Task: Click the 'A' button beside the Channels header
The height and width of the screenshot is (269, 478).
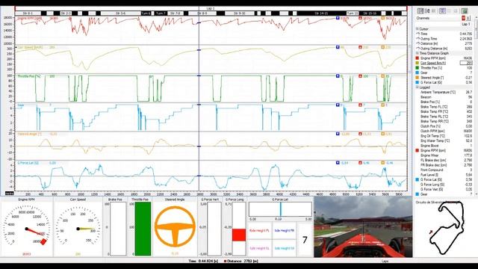Action: (x=468, y=18)
